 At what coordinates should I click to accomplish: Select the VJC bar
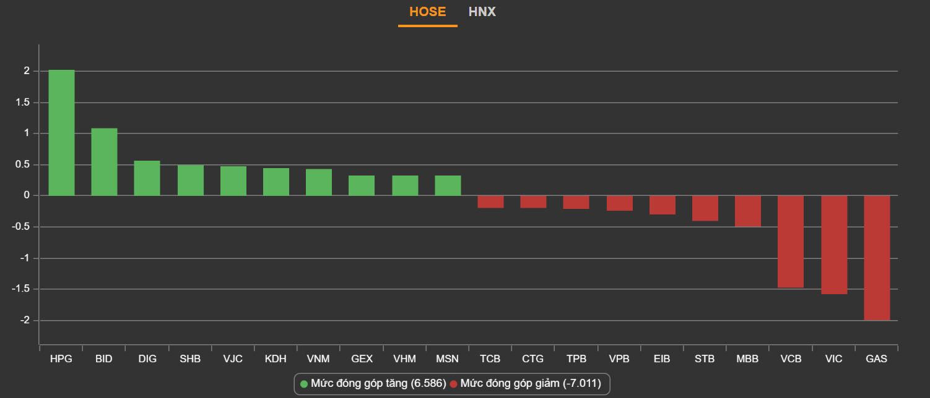[x=233, y=181]
